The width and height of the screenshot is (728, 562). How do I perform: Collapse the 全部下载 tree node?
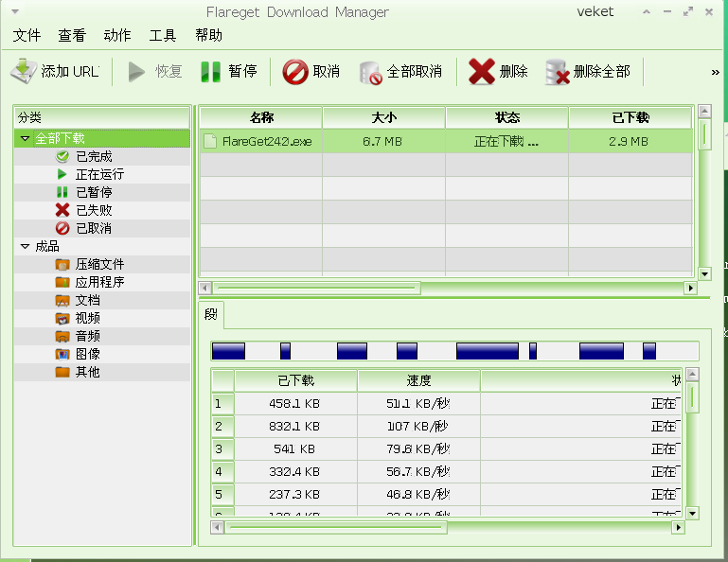click(x=25, y=138)
